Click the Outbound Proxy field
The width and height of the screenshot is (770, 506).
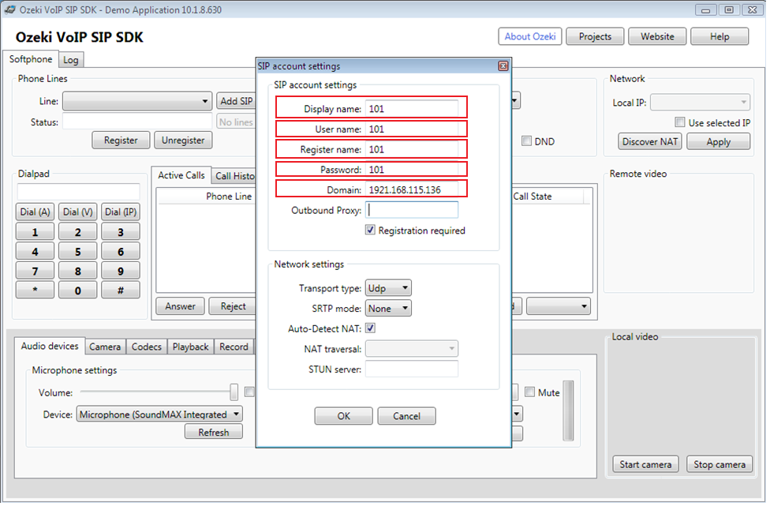(413, 212)
